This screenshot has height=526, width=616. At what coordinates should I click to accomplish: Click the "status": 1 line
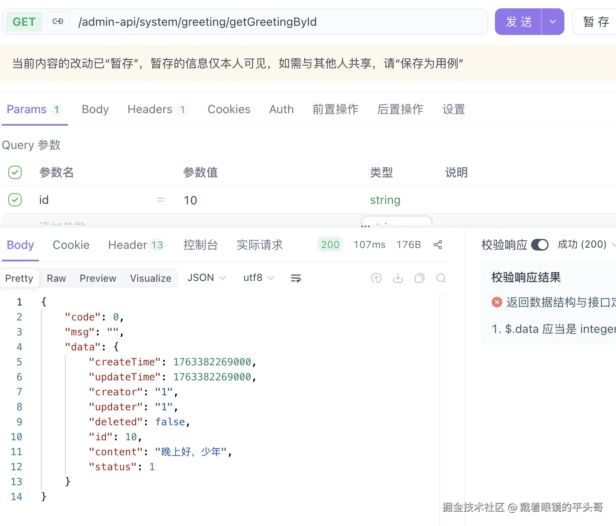click(122, 467)
